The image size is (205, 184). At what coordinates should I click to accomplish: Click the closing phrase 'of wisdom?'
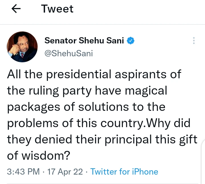click(x=38, y=156)
